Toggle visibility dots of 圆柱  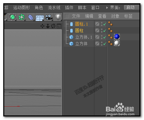tap(102, 31)
